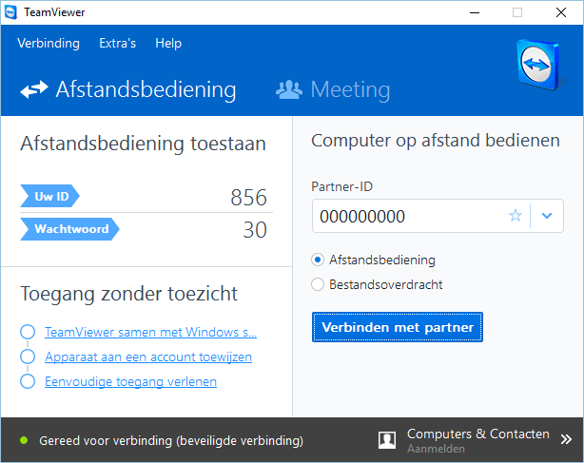This screenshot has width=584, height=463.
Task: Click the Computers & Contacten contact icon
Action: [x=387, y=439]
